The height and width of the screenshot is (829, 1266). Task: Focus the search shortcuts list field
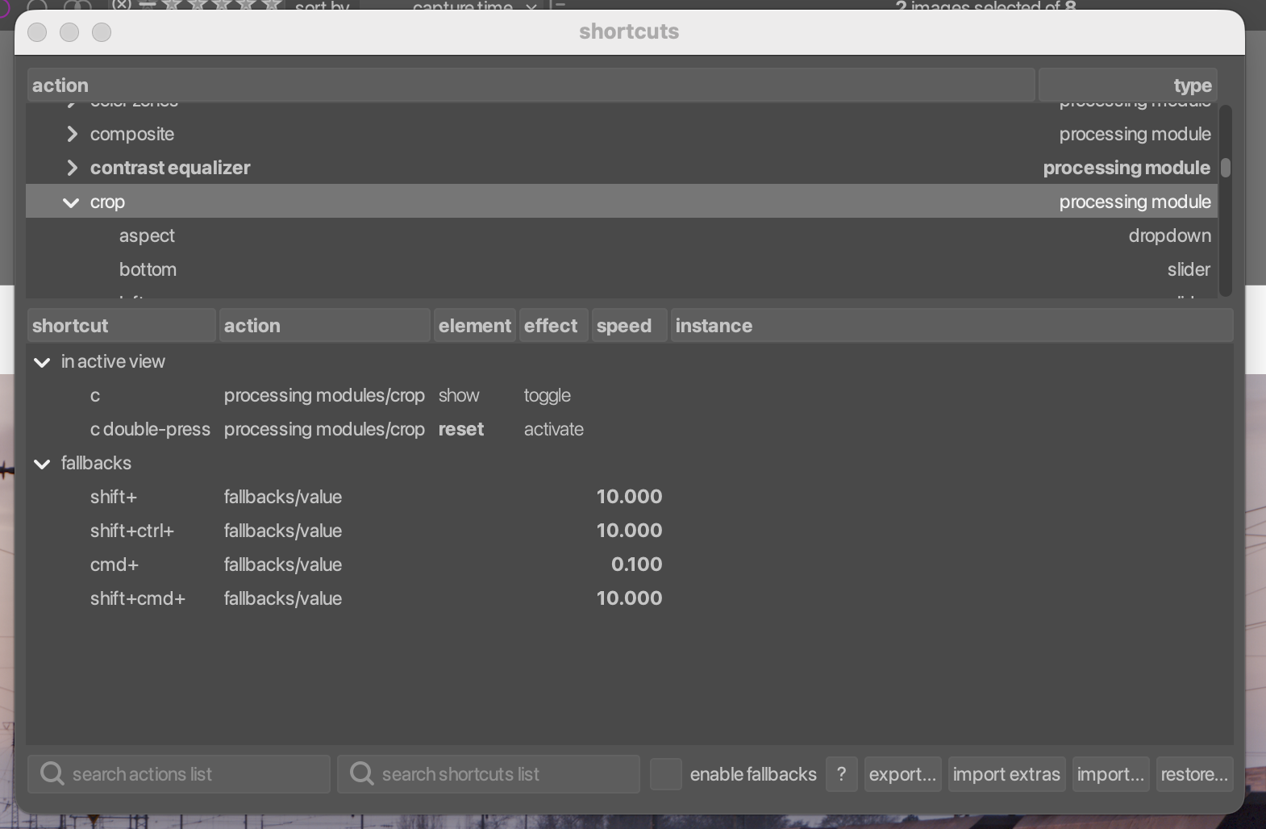pos(500,774)
